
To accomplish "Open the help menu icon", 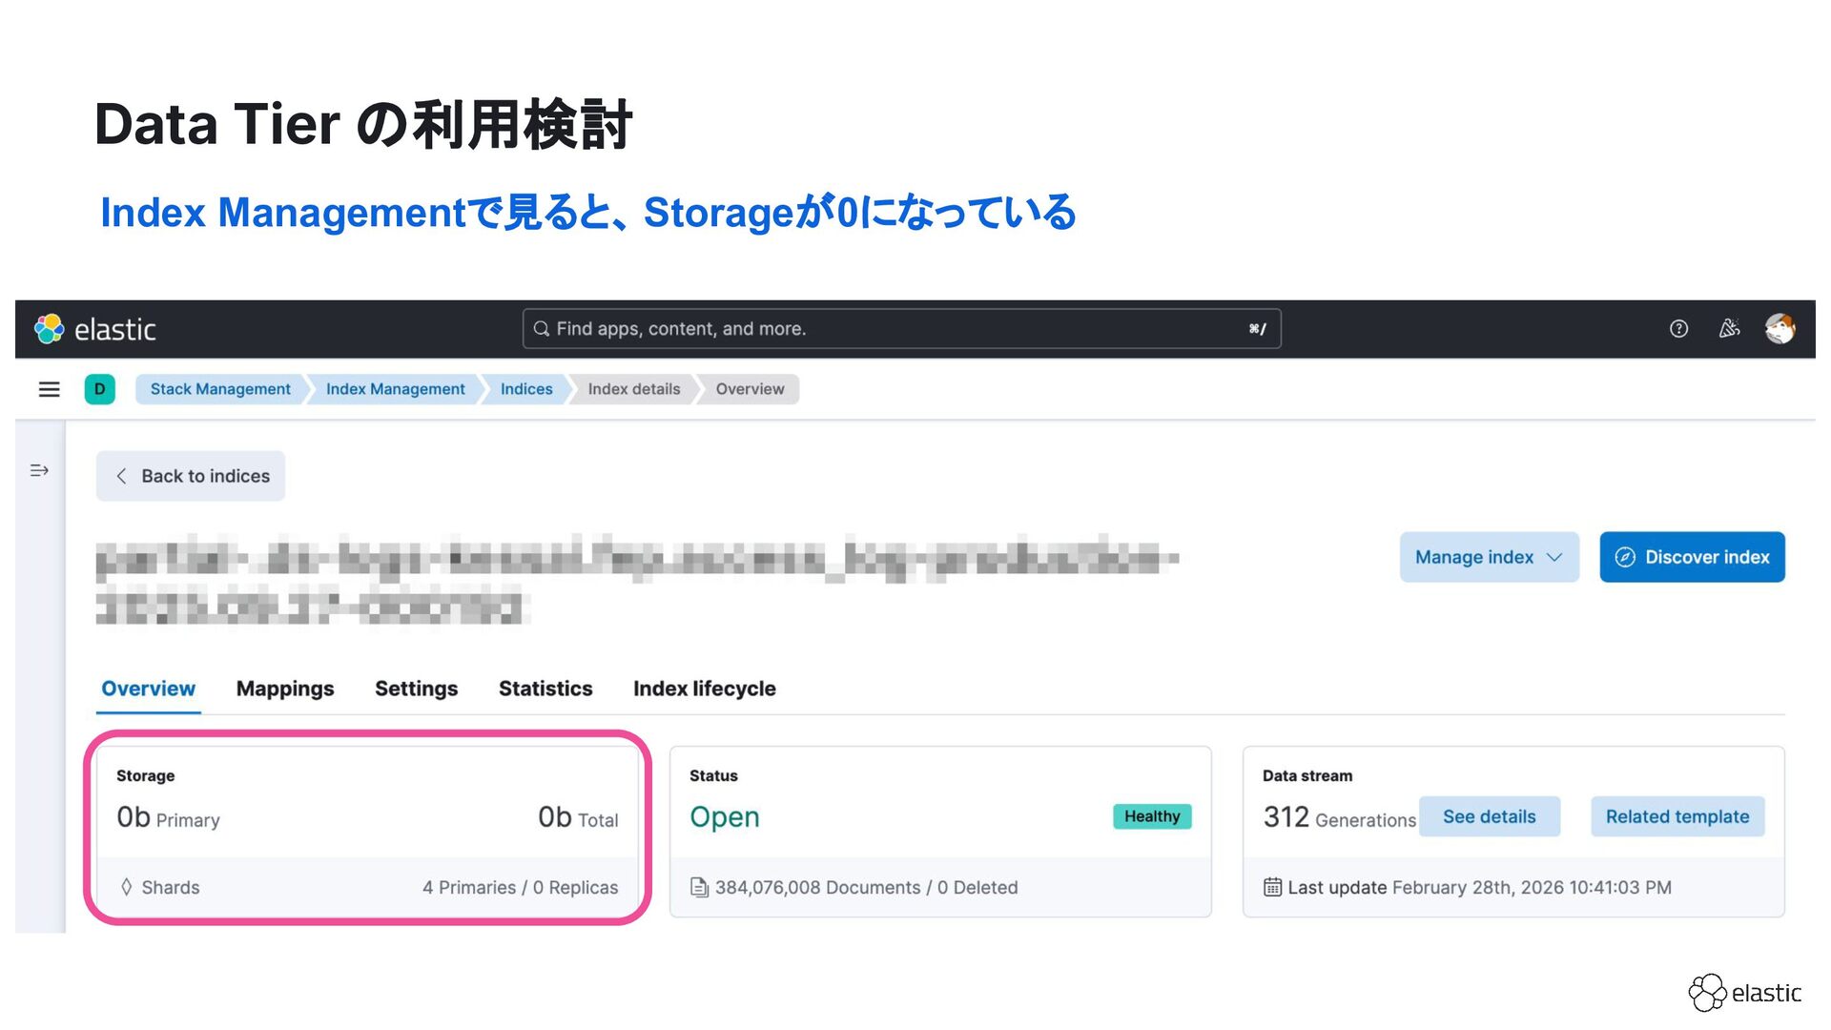I will pyautogui.click(x=1678, y=329).
